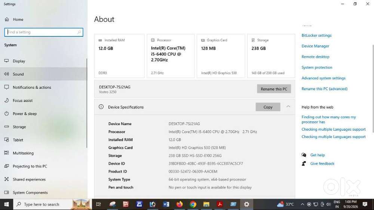
Task: Launch Word from the taskbar
Action: coord(166,204)
